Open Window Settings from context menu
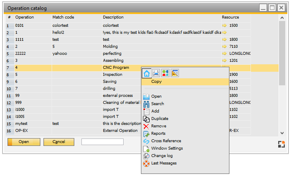The image size is (291, 176). pyautogui.click(x=167, y=148)
